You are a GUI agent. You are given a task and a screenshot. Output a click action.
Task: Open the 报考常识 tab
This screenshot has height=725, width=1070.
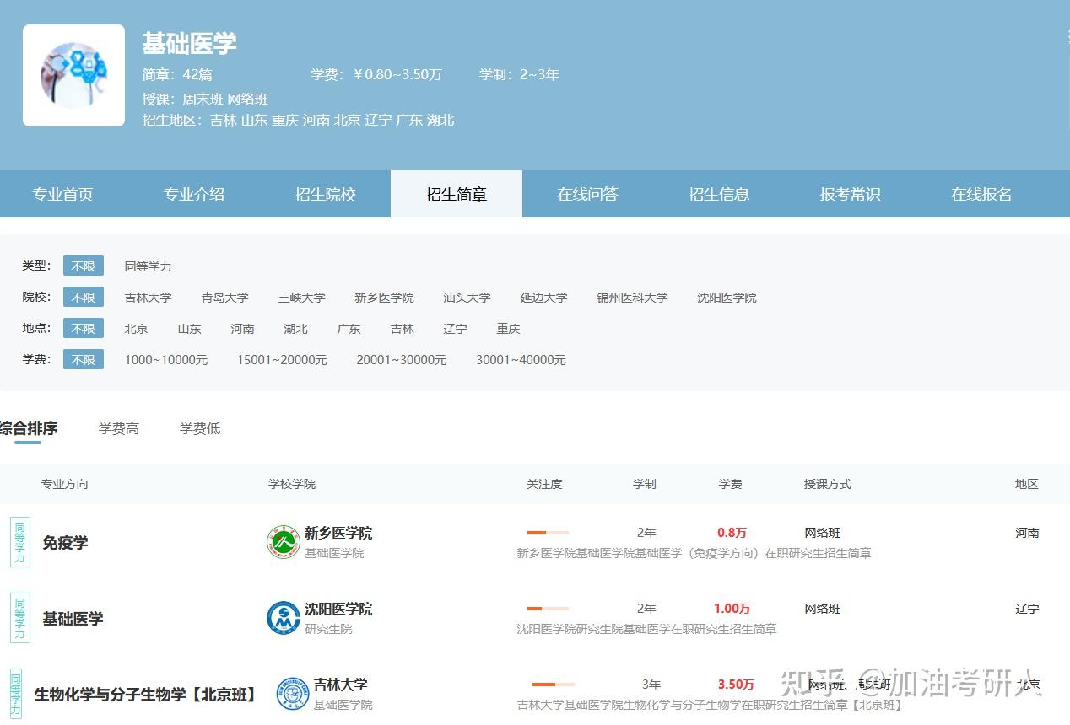pos(851,194)
